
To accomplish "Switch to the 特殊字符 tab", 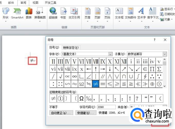I will tap(71, 48).
